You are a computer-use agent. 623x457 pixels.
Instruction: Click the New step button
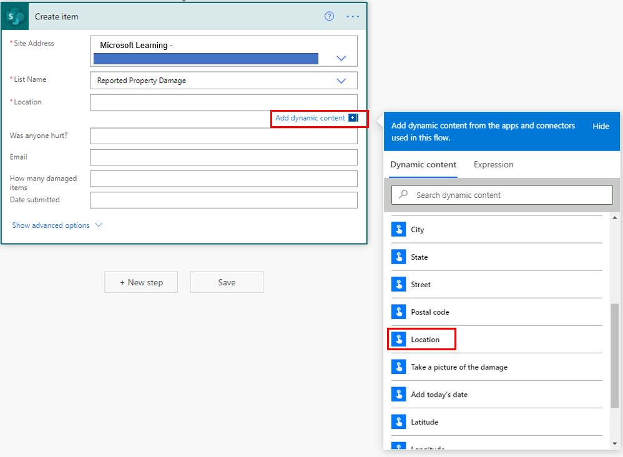[x=141, y=282]
